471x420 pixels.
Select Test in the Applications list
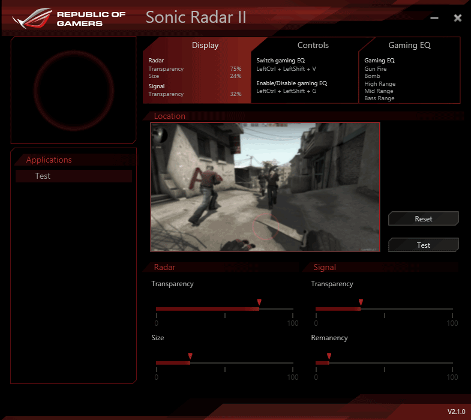click(74, 176)
